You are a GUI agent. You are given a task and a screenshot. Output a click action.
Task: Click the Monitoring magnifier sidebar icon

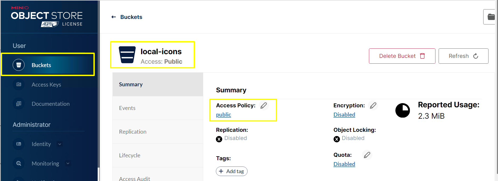(19, 163)
